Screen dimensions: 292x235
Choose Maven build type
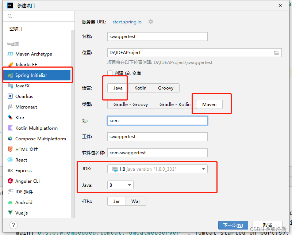209,105
